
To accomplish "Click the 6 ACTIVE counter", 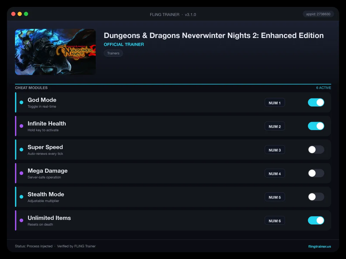I will tap(324, 88).
